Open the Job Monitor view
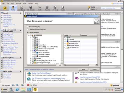The height and width of the screenshot is (93, 124). point(31,8)
